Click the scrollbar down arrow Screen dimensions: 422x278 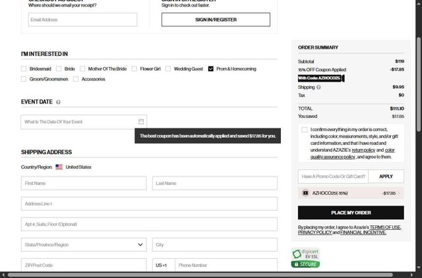click(x=419, y=267)
